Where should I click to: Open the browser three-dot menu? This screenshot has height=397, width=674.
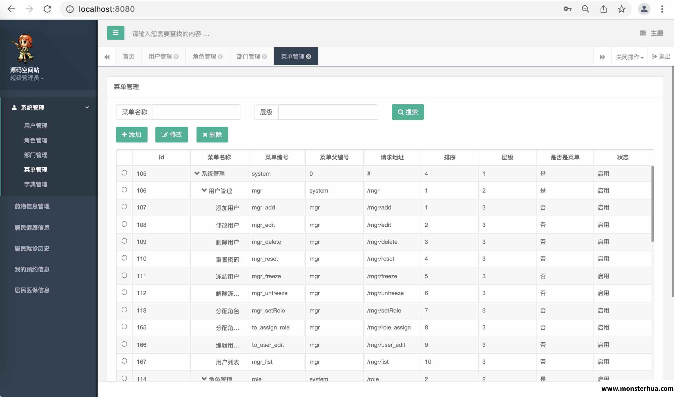click(662, 9)
